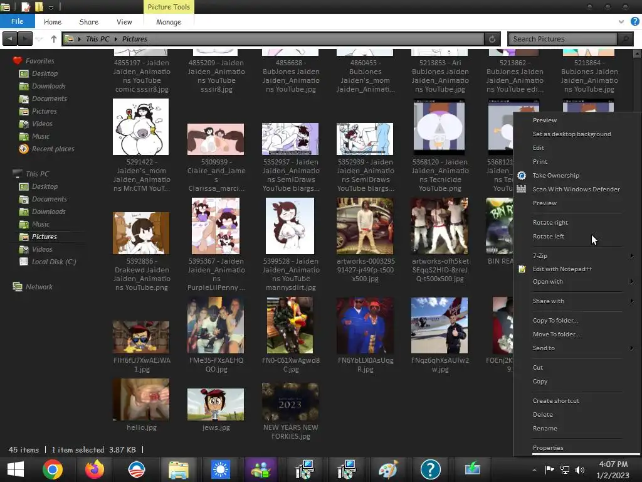Screen dimensions: 642x482
Task: Click the volume speaker tray icon
Action: 580,470
